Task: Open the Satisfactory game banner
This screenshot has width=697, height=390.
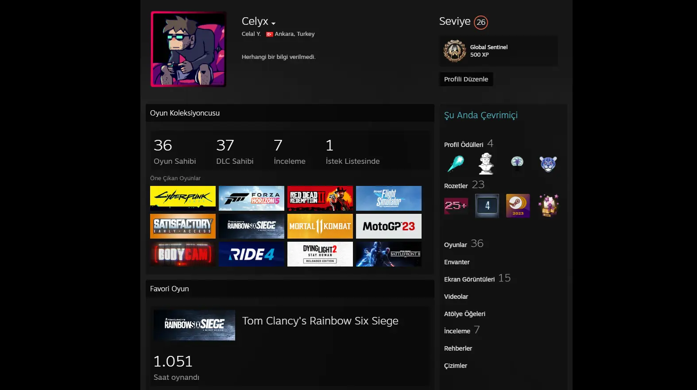Action: click(183, 226)
